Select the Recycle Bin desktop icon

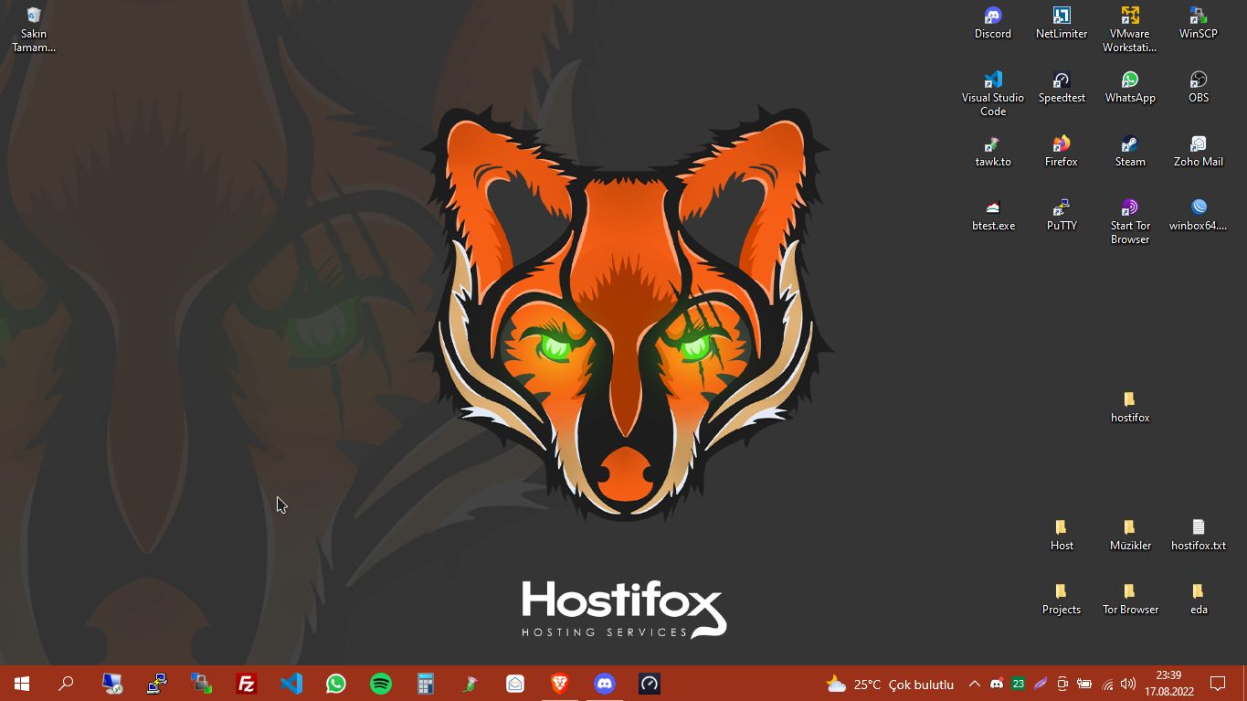[34, 30]
